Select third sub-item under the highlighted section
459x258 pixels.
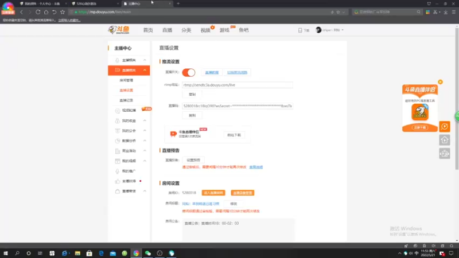[126, 100]
